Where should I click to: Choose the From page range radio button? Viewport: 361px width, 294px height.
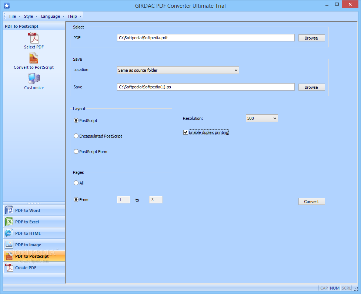coord(76,200)
